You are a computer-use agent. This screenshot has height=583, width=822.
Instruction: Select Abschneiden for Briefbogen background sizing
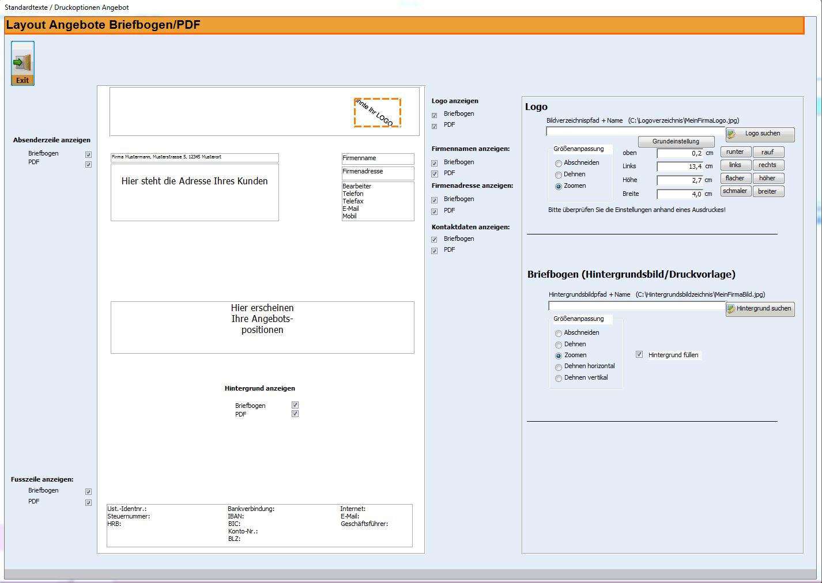point(559,334)
